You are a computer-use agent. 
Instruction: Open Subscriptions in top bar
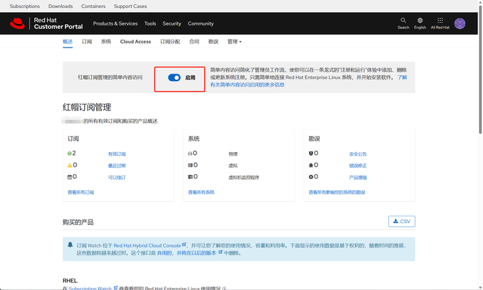(x=25, y=6)
